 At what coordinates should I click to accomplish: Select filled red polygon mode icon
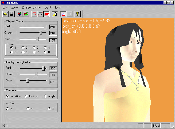pos(46,14)
